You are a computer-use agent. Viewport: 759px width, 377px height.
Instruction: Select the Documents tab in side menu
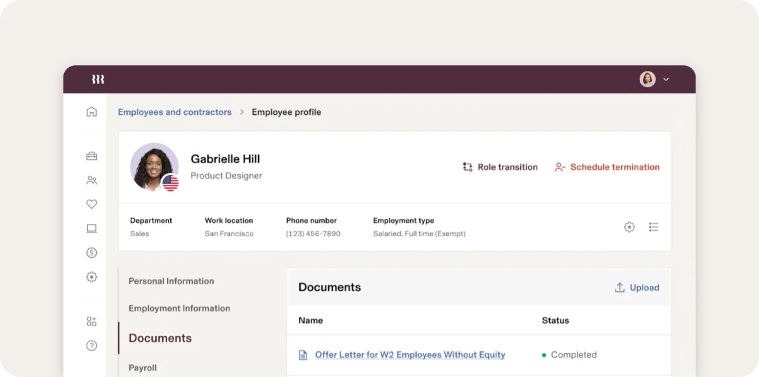tap(160, 338)
